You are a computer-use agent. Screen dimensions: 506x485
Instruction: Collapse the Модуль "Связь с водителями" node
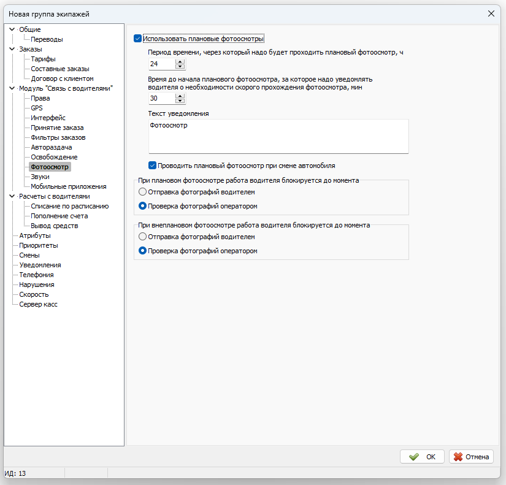click(12, 88)
